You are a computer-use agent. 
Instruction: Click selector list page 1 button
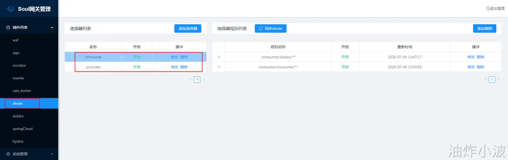(197, 79)
